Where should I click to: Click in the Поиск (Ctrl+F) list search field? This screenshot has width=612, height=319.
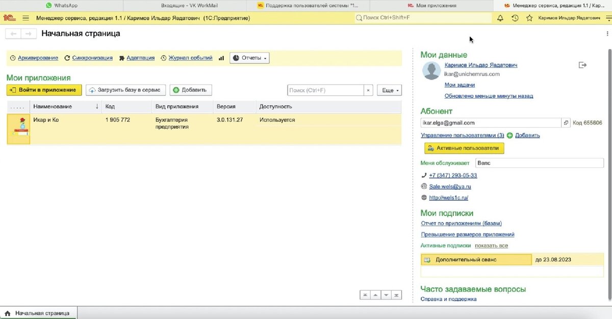325,90
